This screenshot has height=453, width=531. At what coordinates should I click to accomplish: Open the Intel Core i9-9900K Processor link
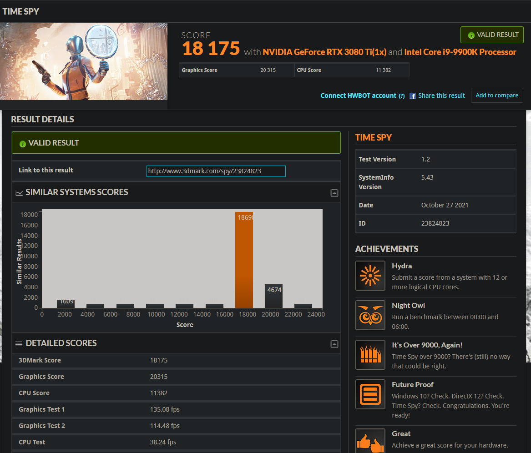pos(460,52)
